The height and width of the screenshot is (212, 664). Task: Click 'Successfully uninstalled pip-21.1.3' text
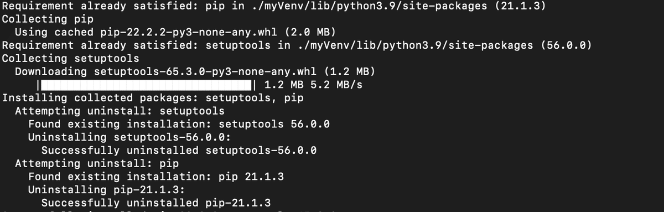(156, 204)
